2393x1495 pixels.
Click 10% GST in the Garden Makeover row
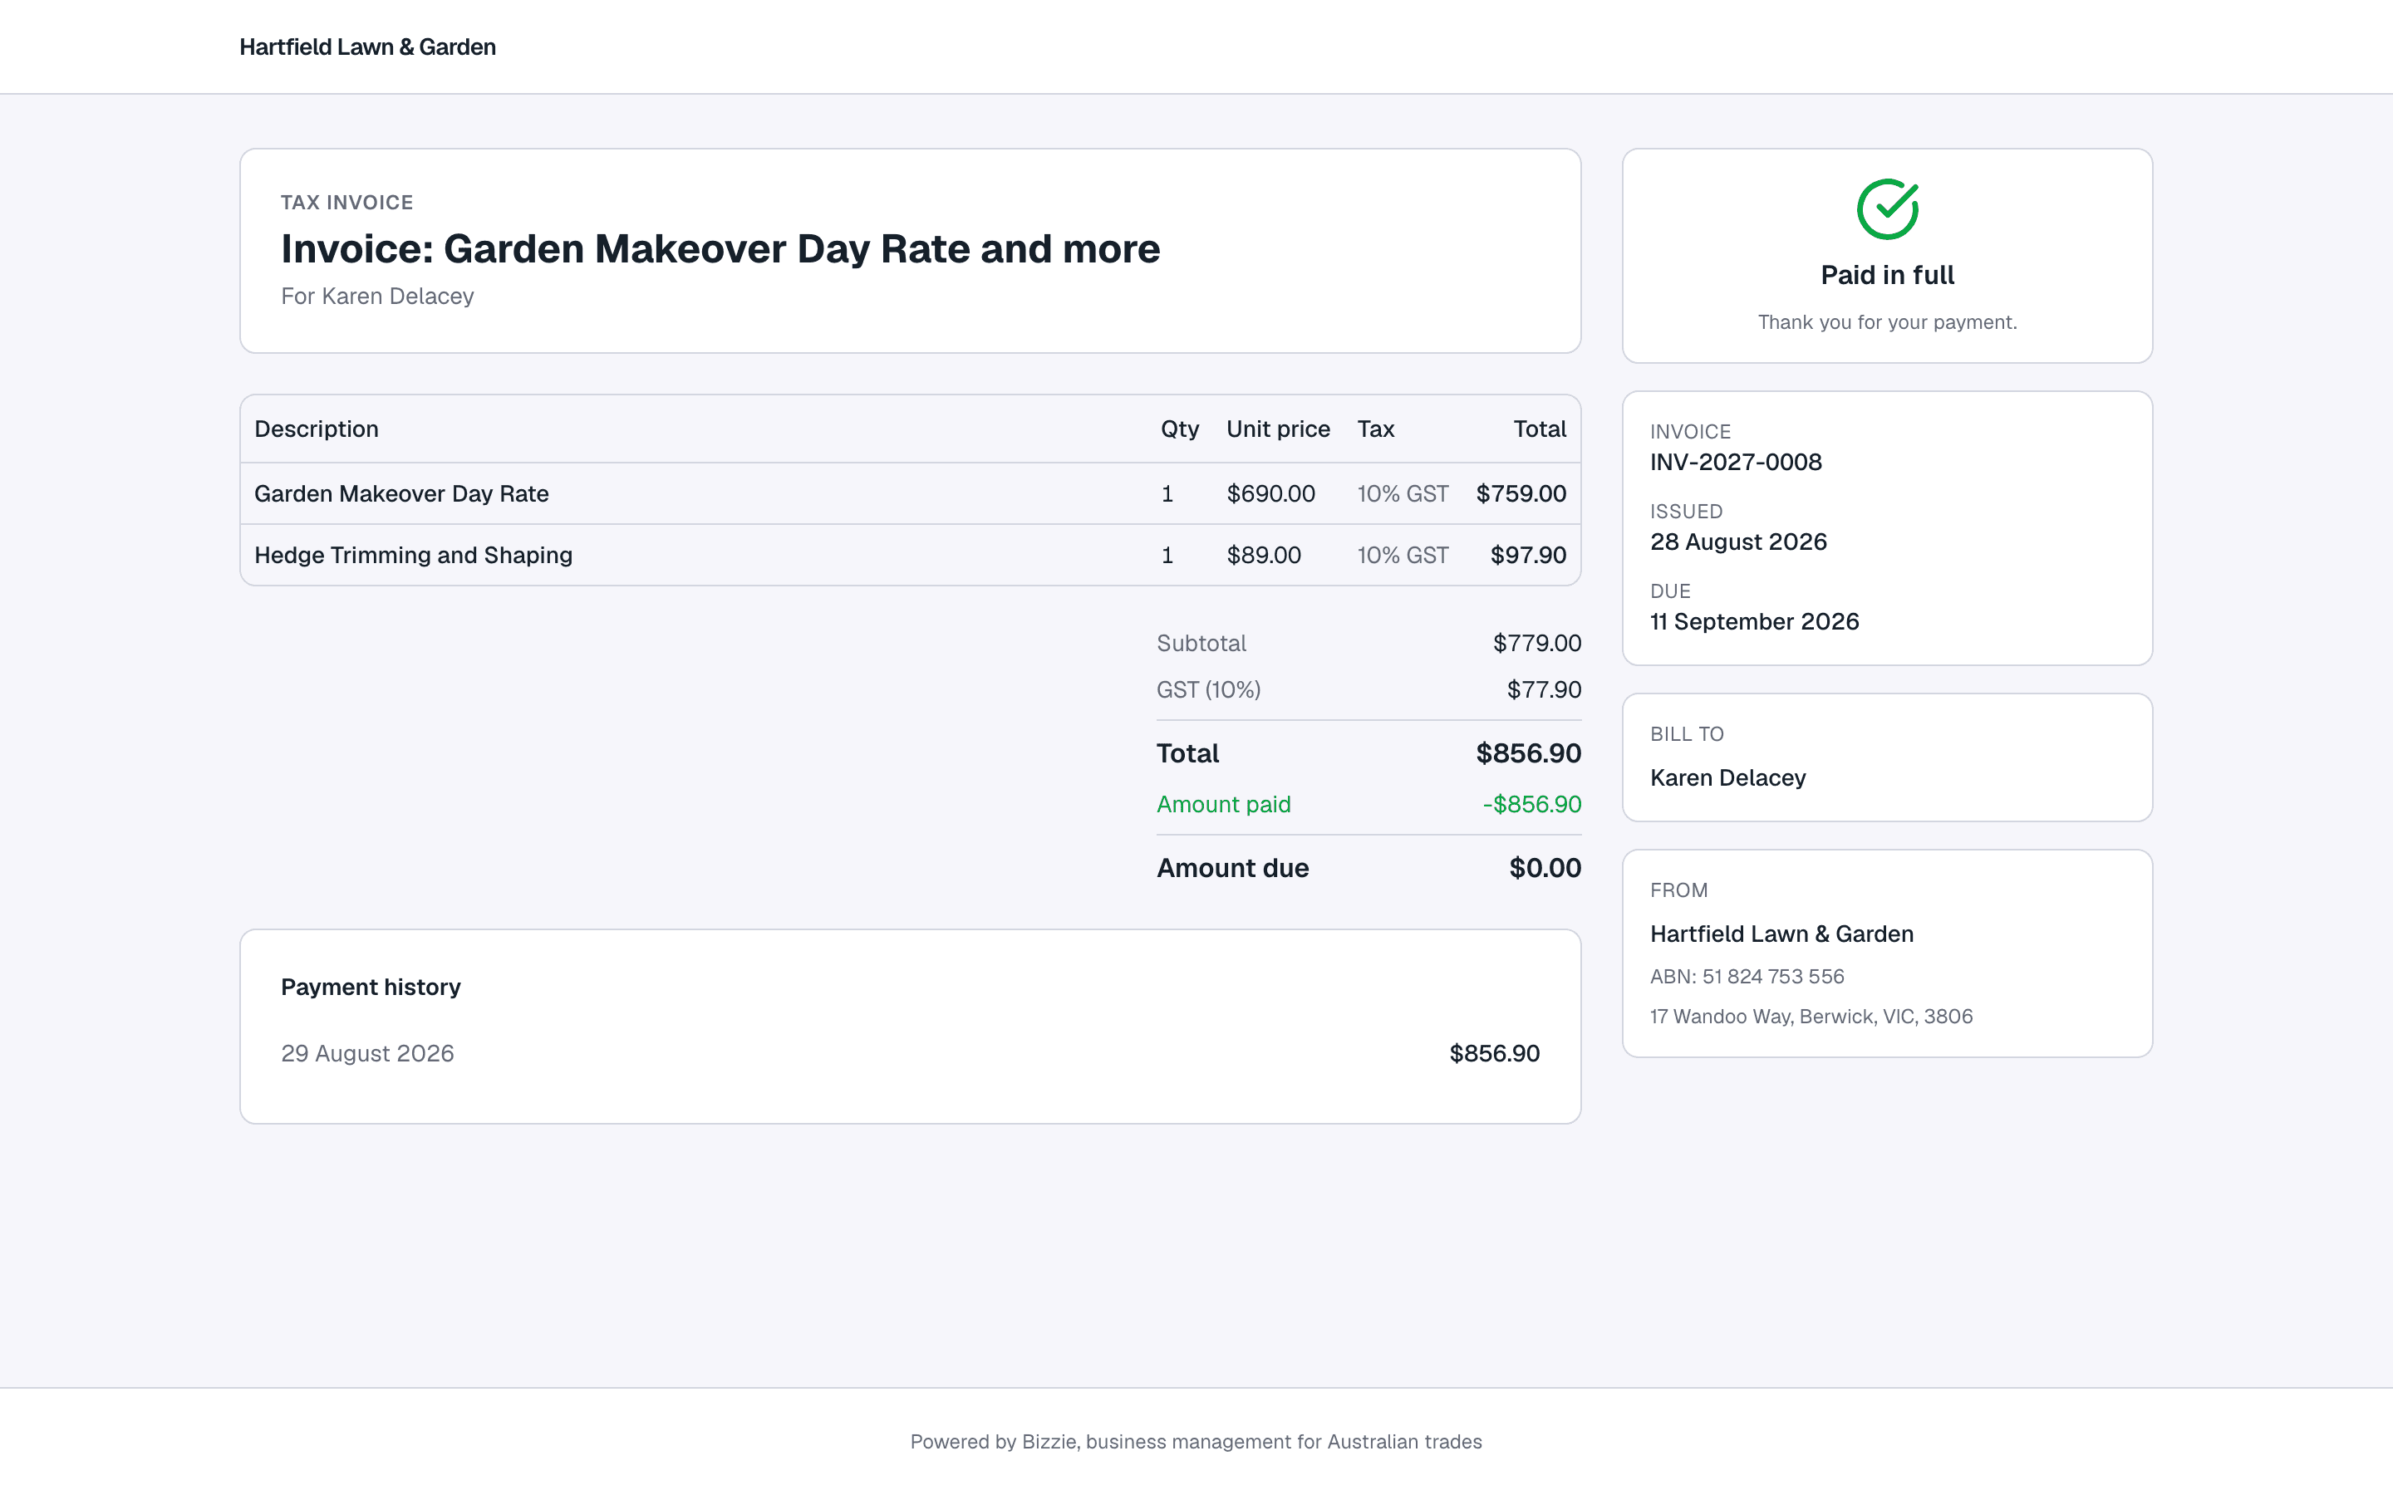click(x=1403, y=493)
